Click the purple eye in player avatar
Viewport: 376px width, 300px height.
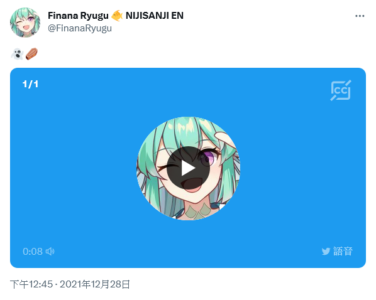point(209,158)
